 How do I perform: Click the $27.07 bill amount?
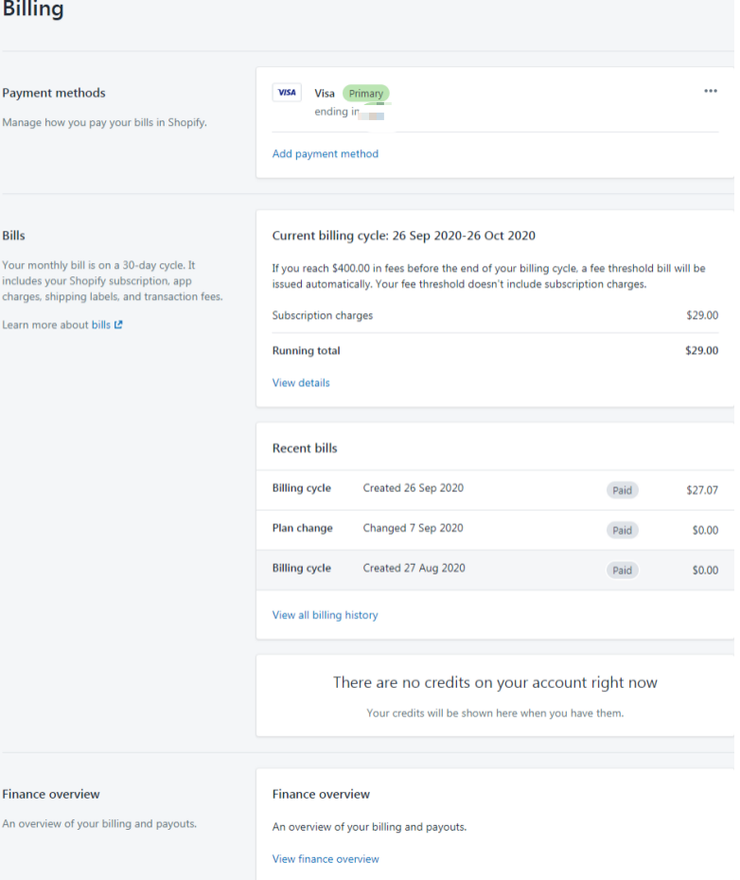[x=702, y=490]
